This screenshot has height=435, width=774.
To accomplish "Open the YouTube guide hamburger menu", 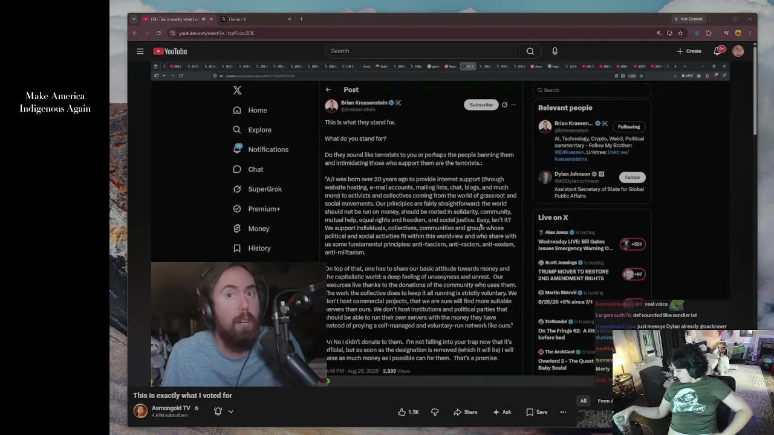I will [140, 51].
